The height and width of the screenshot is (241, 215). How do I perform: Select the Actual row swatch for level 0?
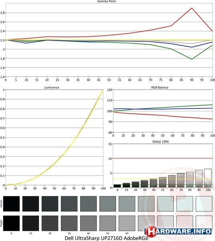[11, 204]
